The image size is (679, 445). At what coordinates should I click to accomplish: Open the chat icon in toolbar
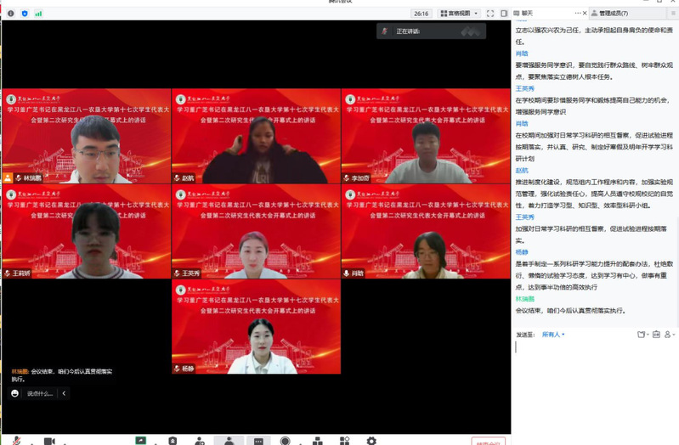click(x=257, y=441)
